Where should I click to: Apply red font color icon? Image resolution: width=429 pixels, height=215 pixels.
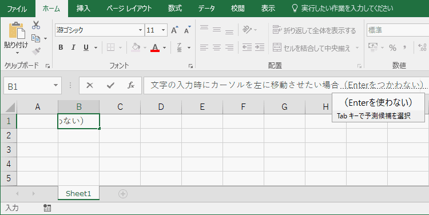coord(155,47)
